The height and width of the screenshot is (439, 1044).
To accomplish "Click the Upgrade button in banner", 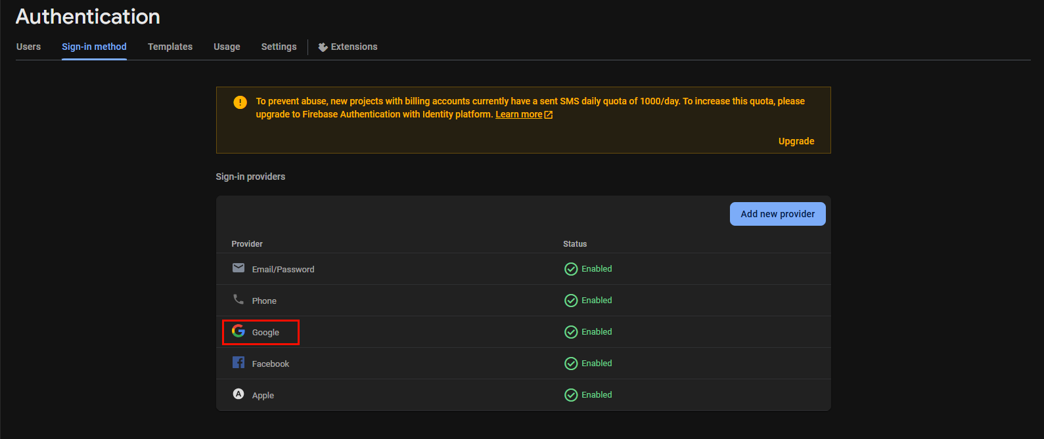I will point(796,141).
